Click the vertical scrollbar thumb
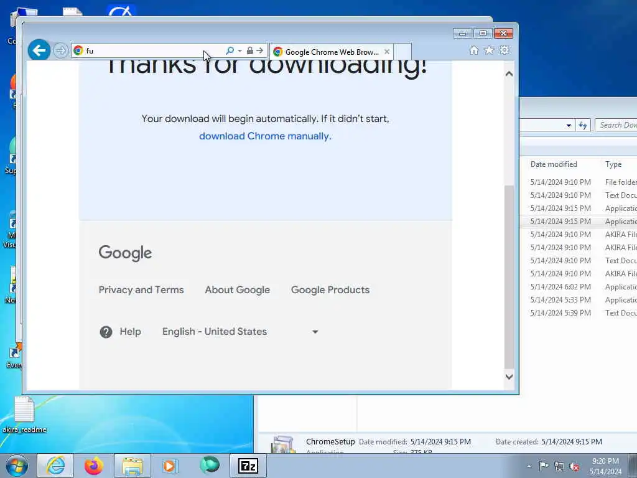637x478 pixels. [509, 277]
